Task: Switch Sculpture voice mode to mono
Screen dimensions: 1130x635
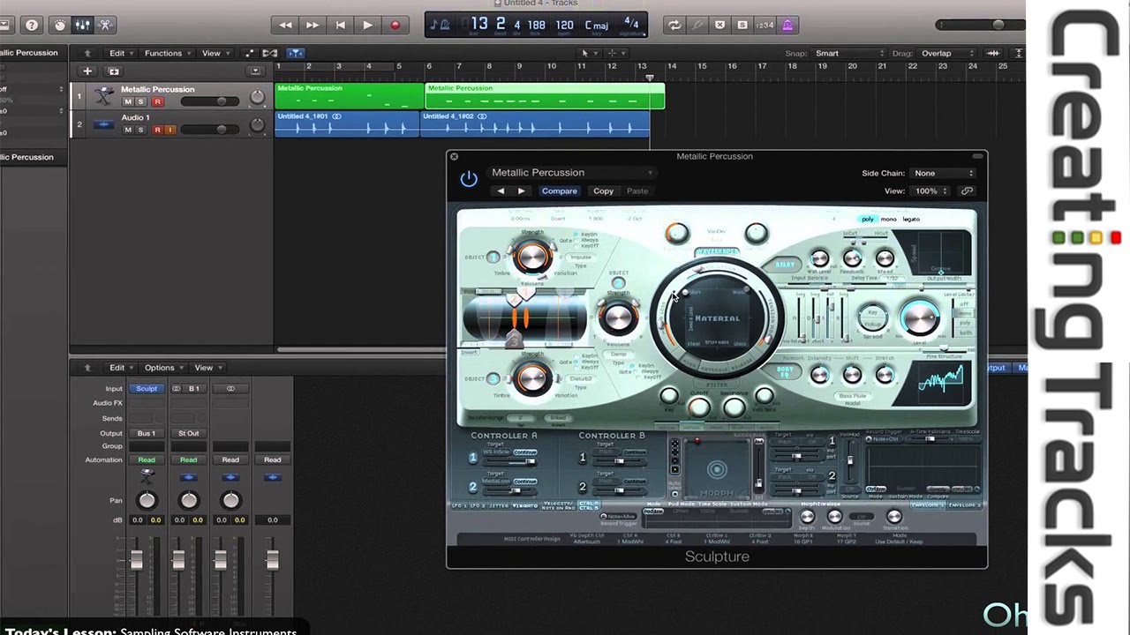Action: [x=888, y=220]
